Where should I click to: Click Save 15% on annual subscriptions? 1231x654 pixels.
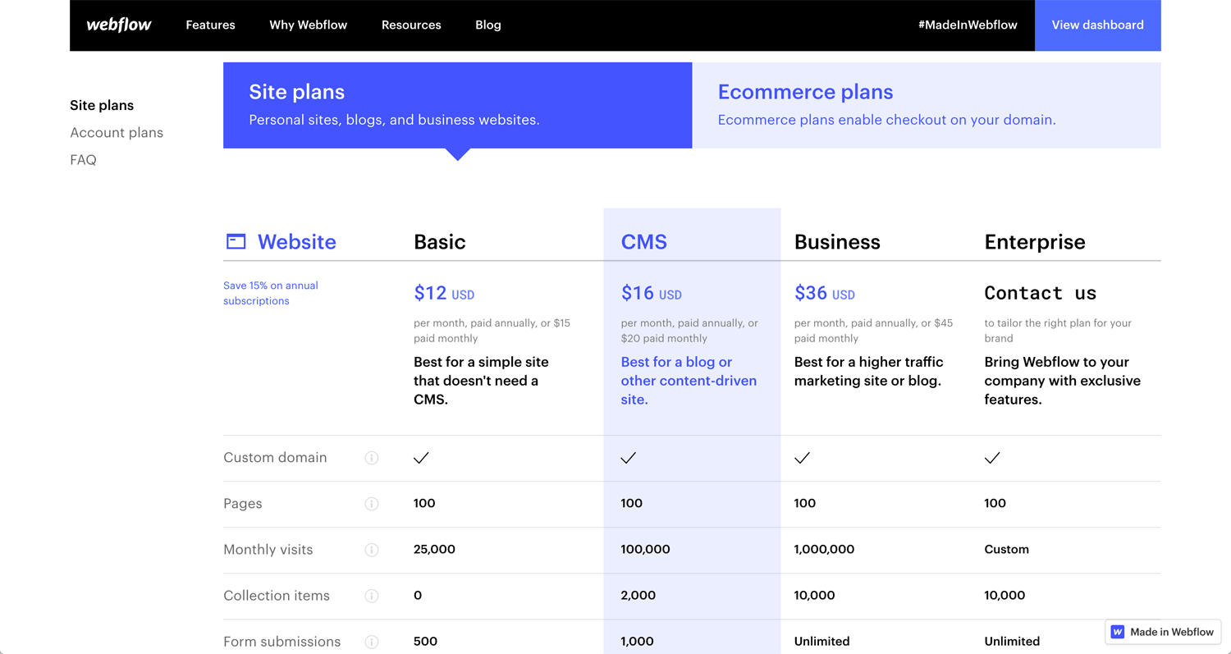tap(271, 293)
